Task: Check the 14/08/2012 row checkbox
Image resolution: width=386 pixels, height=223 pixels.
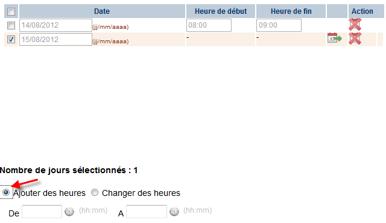Action: [11, 25]
